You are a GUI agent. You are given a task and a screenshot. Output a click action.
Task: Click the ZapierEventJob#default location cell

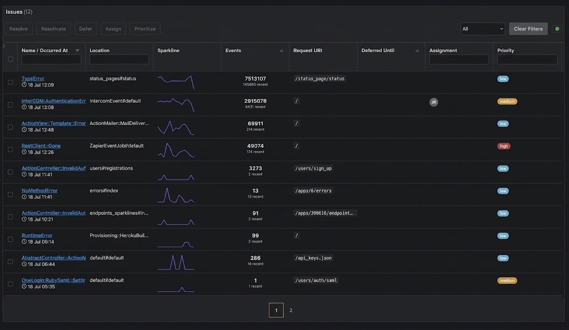[x=117, y=146]
